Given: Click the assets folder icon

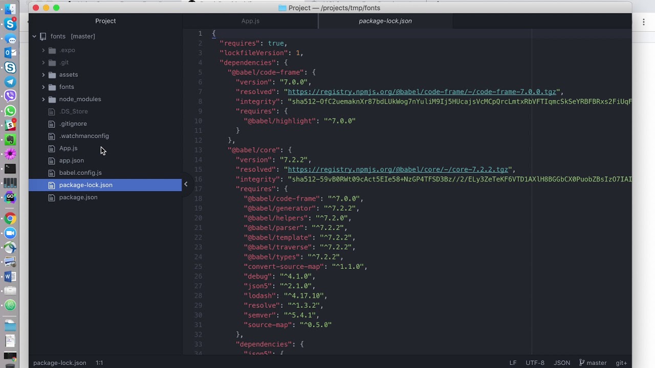Looking at the screenshot, I should 52,75.
